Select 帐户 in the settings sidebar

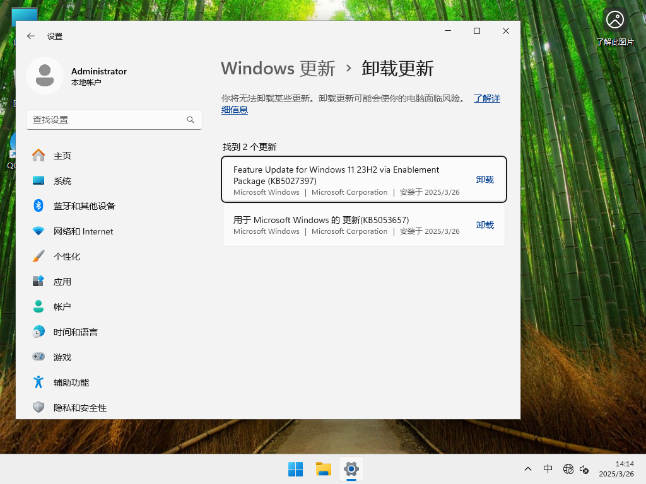pos(61,306)
